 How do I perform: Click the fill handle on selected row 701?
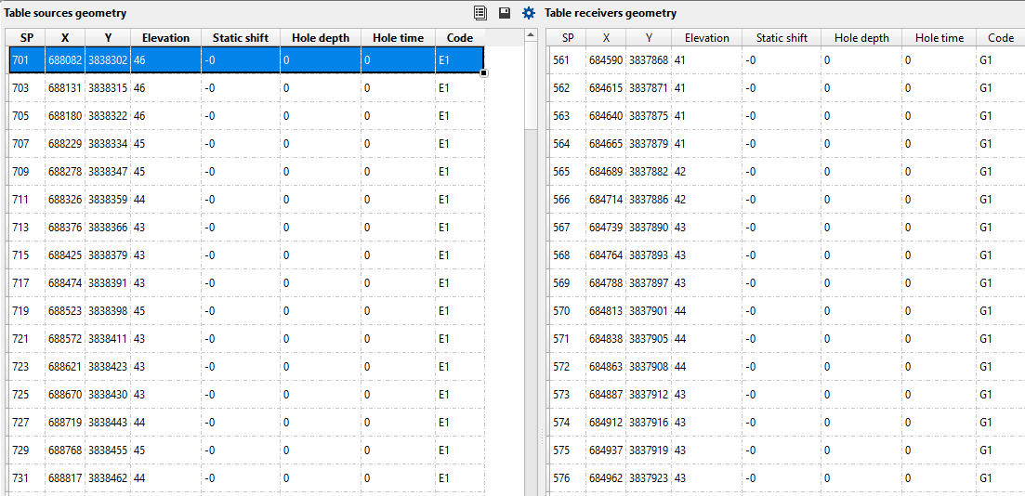[x=484, y=72]
